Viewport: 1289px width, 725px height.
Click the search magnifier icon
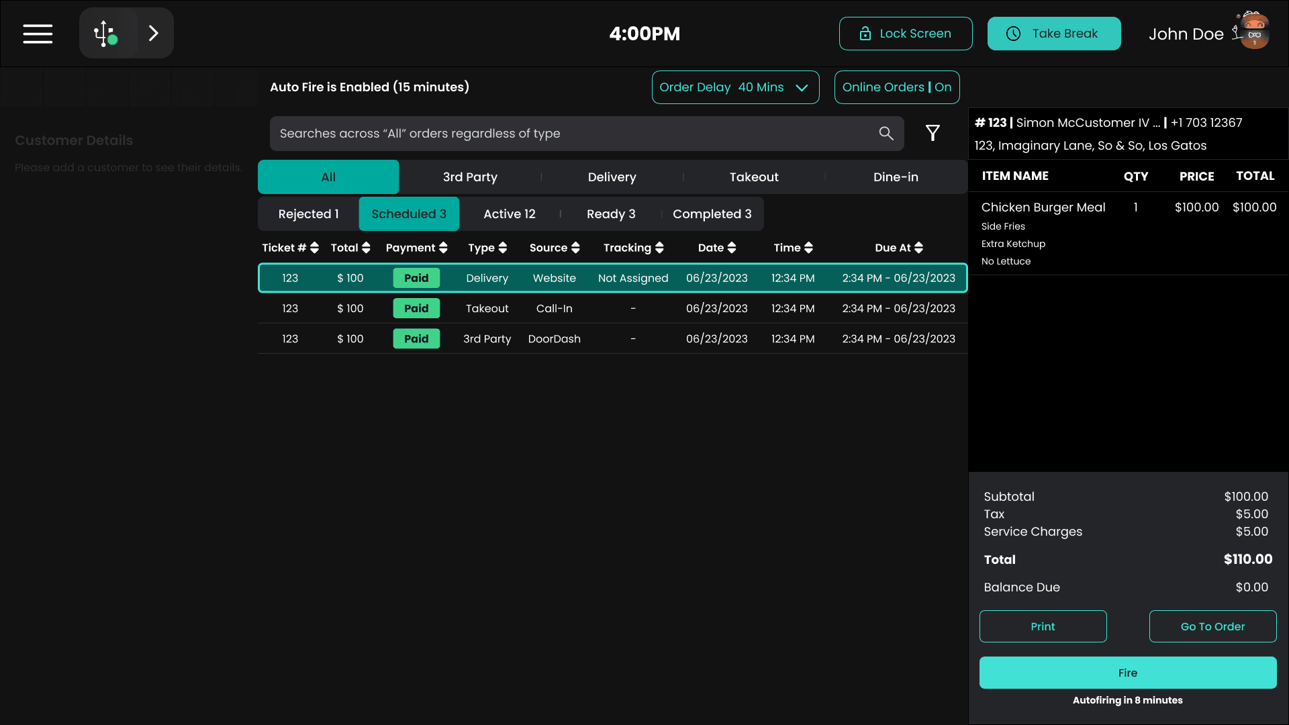tap(886, 134)
